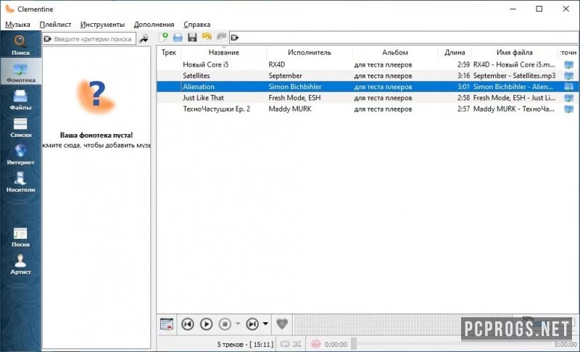Image resolution: width=580 pixels, height=352 pixels.
Task: Clear the playlist filter field icon
Action: 234,38
